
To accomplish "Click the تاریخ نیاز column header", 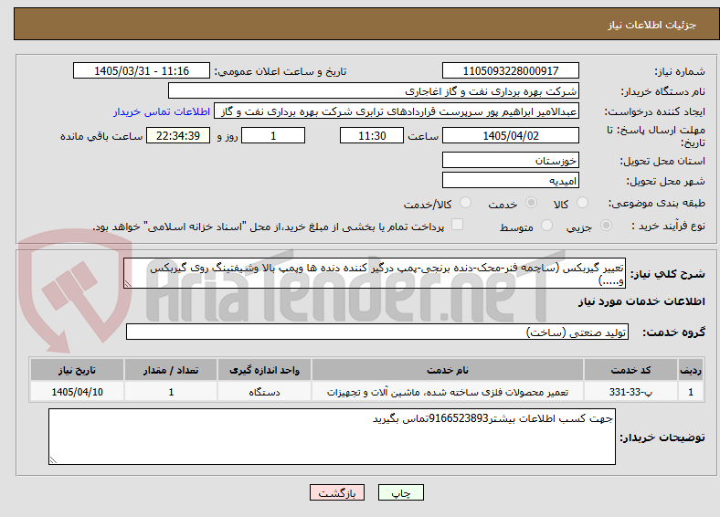I will (x=77, y=370).
